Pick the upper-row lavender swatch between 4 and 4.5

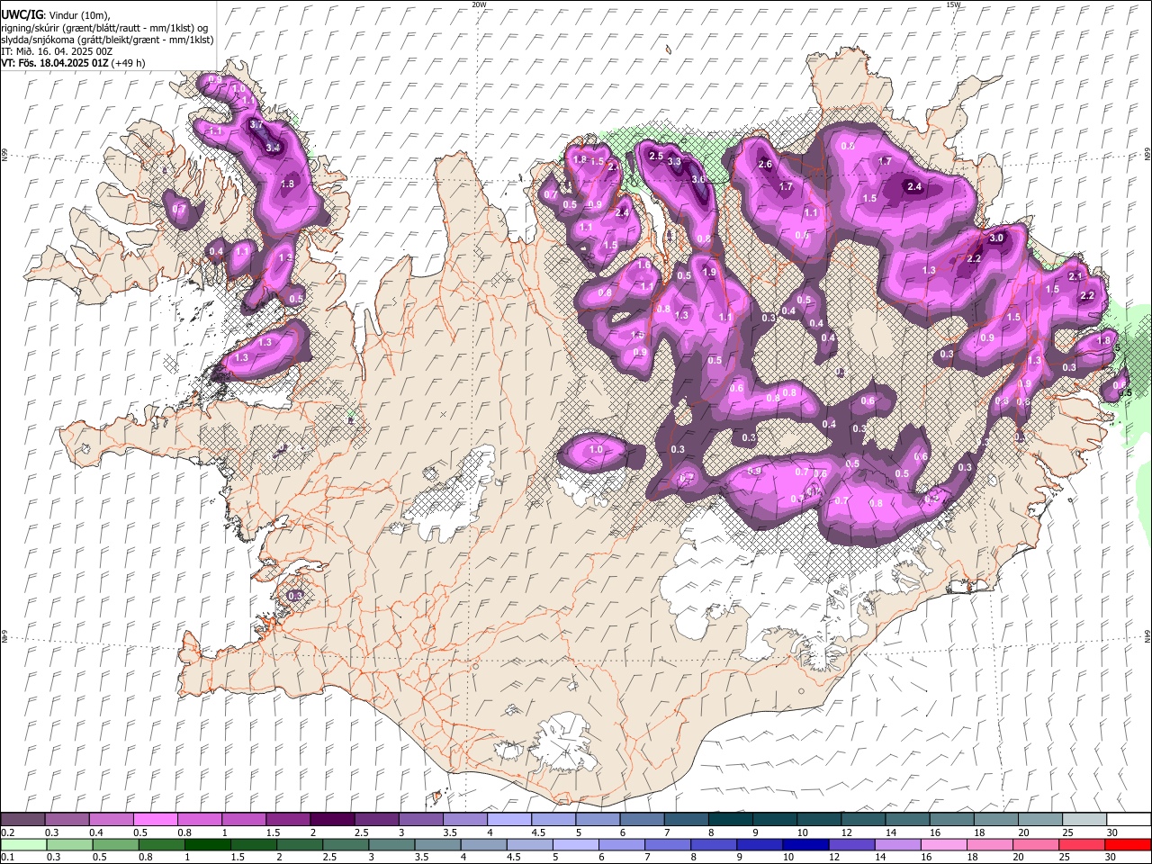point(508,819)
